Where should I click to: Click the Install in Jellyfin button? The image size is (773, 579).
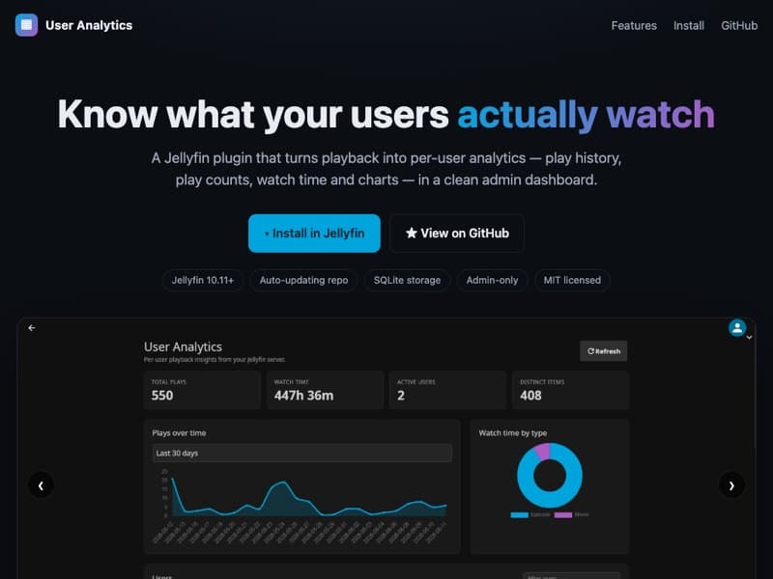314,234
